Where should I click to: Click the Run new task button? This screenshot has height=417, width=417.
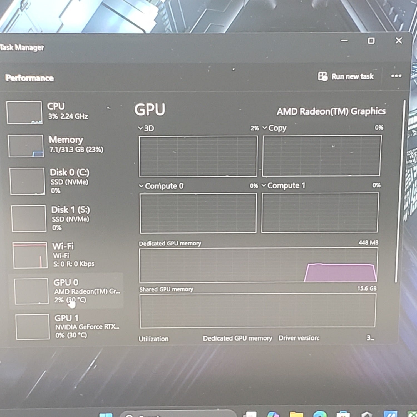[352, 76]
